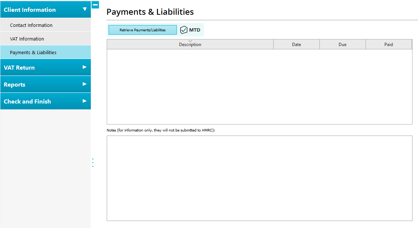Go to the VAT Information page

27,39
